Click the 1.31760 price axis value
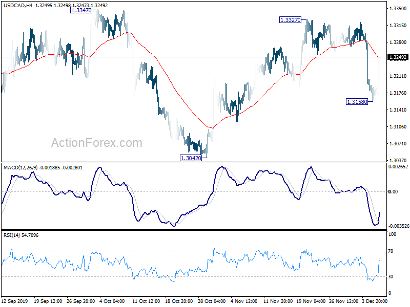The height and width of the screenshot is (307, 410). pos(398,93)
